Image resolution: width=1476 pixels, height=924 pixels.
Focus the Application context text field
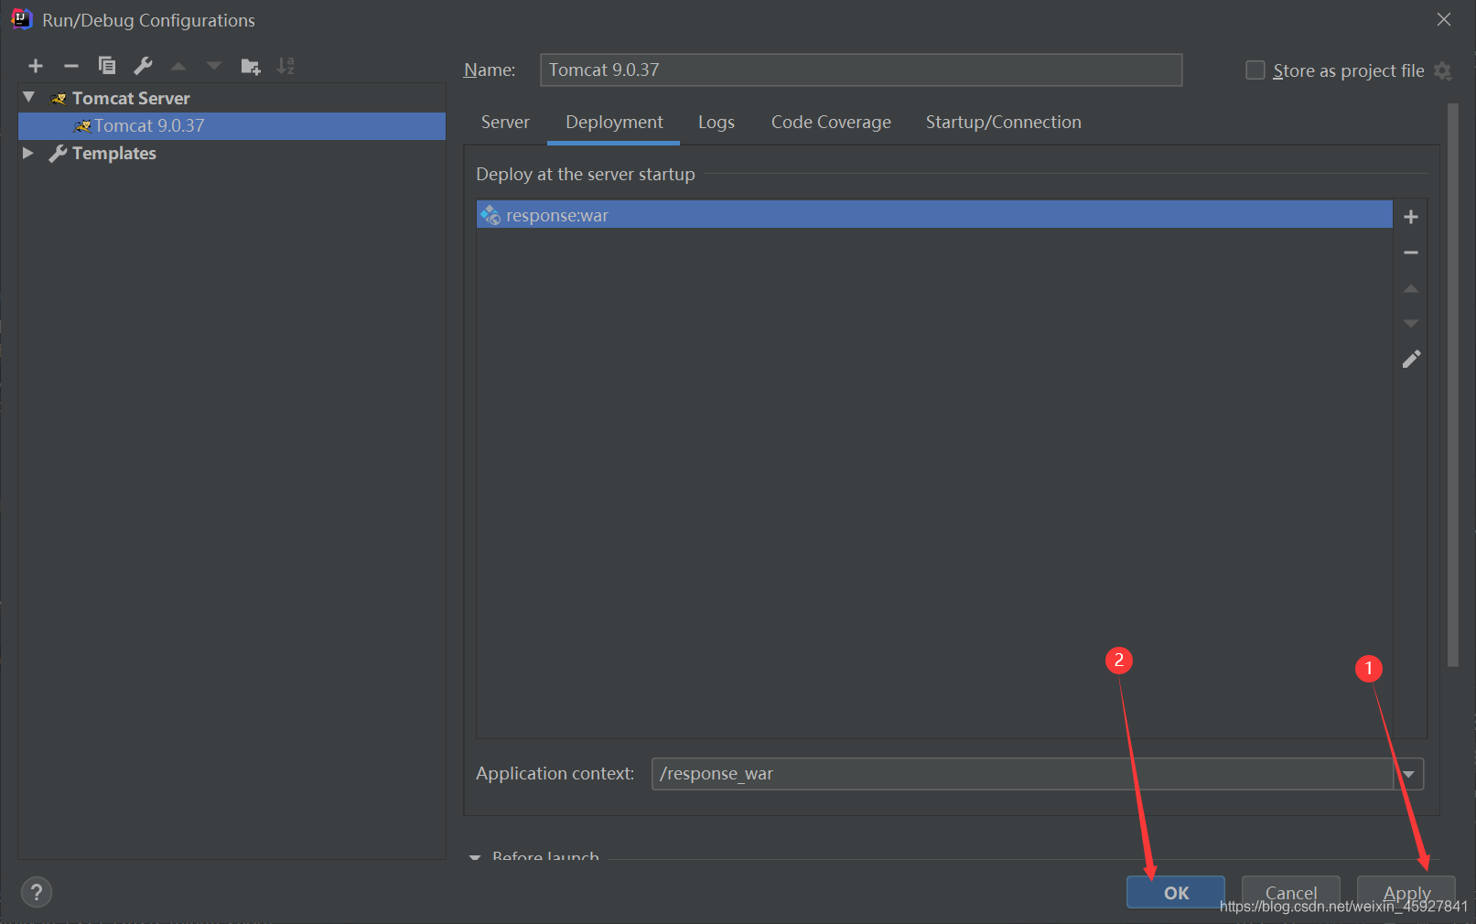[x=1023, y=774]
